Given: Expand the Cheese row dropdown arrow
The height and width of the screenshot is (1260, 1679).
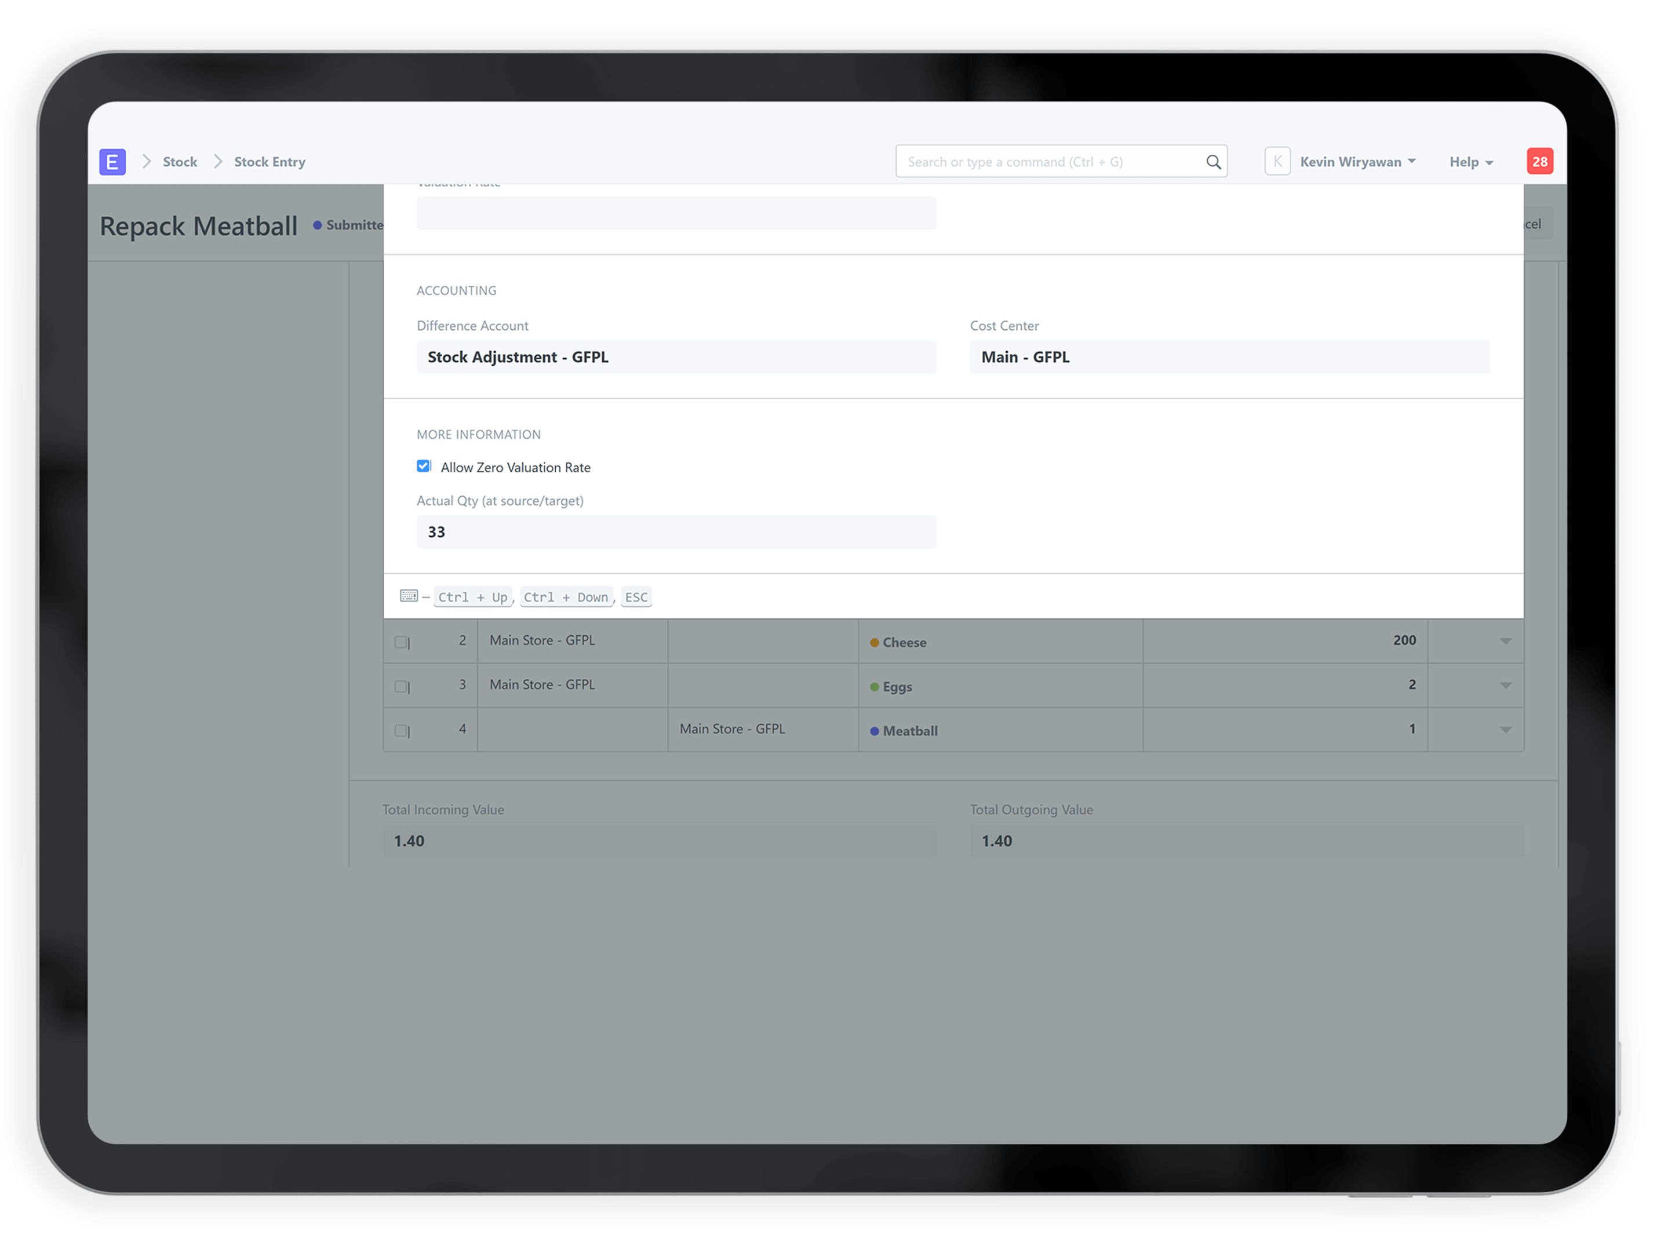Looking at the screenshot, I should 1505,642.
